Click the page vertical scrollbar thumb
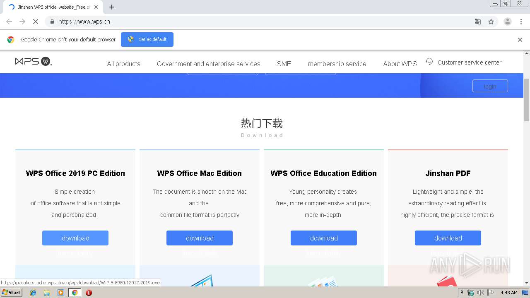530x298 pixels. 527,99
